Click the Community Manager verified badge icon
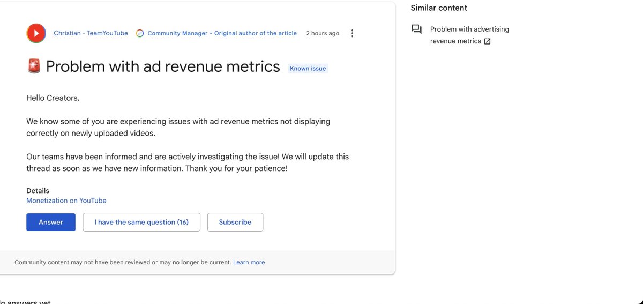 [x=140, y=33]
